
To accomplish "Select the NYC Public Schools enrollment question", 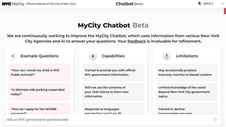I will click(x=40, y=72).
